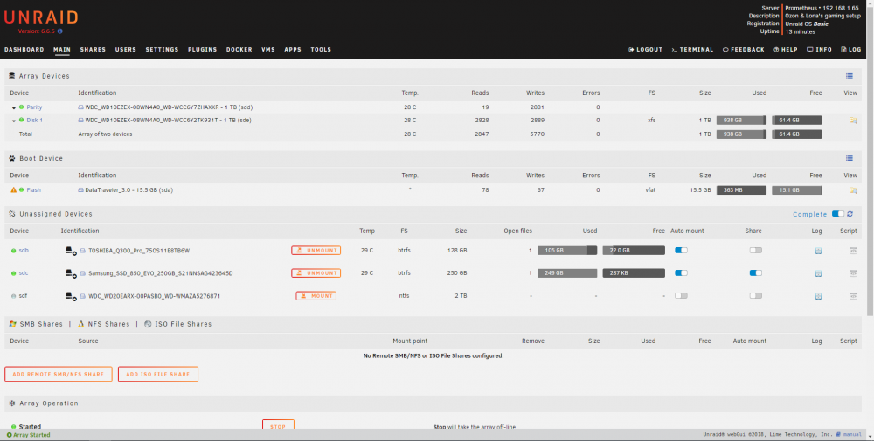Click the version info icon under logo
The height and width of the screenshot is (441, 874).
click(60, 31)
